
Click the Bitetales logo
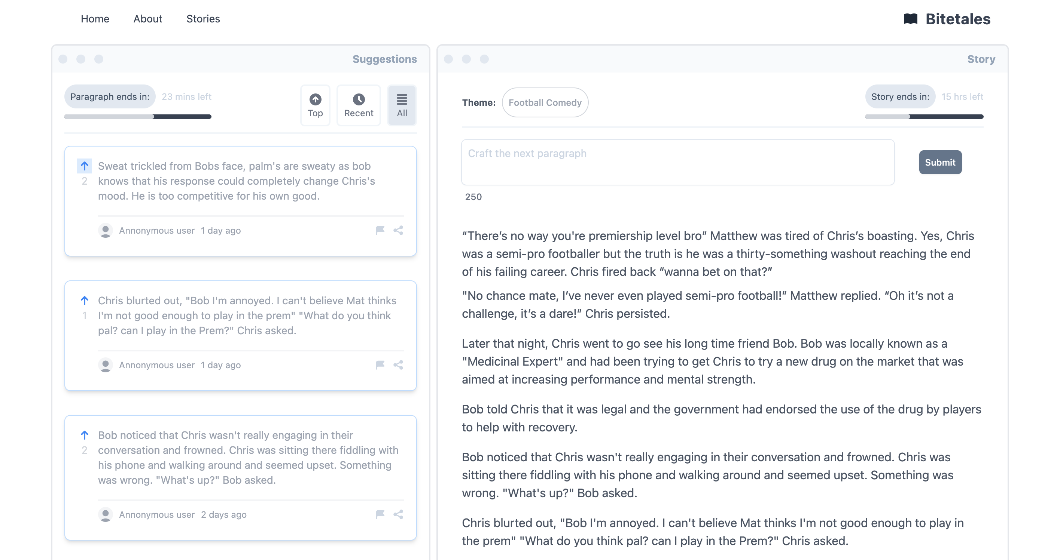[947, 19]
